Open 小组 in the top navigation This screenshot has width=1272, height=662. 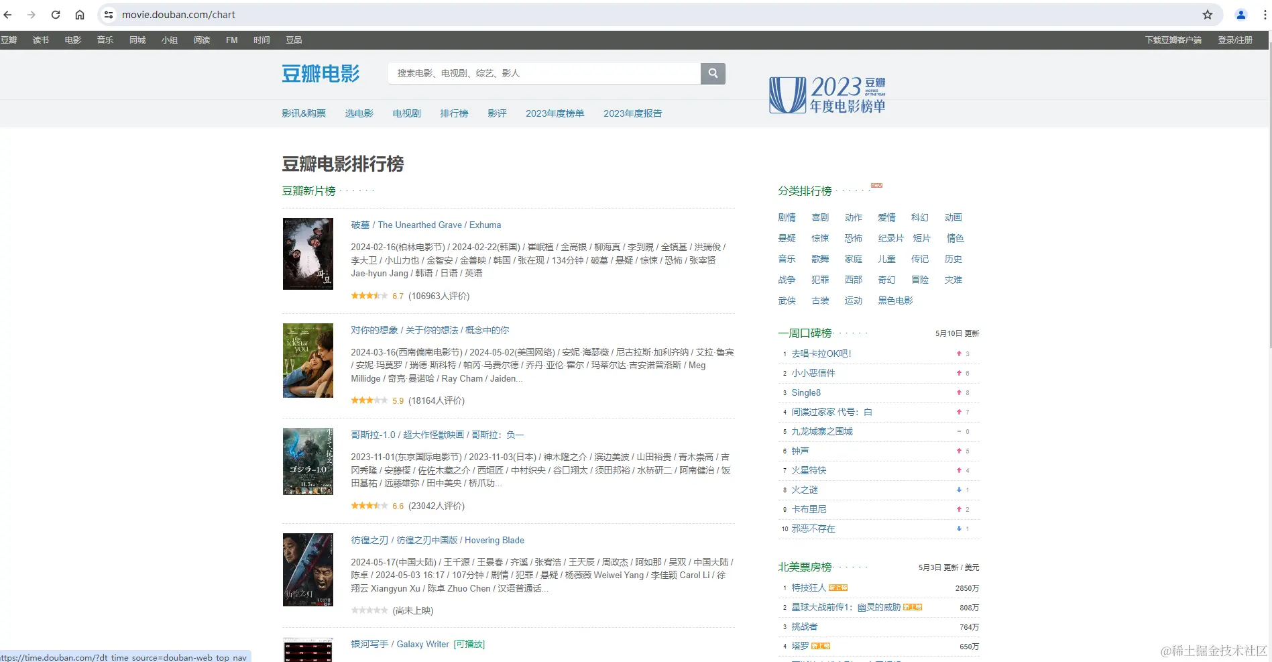pos(170,40)
